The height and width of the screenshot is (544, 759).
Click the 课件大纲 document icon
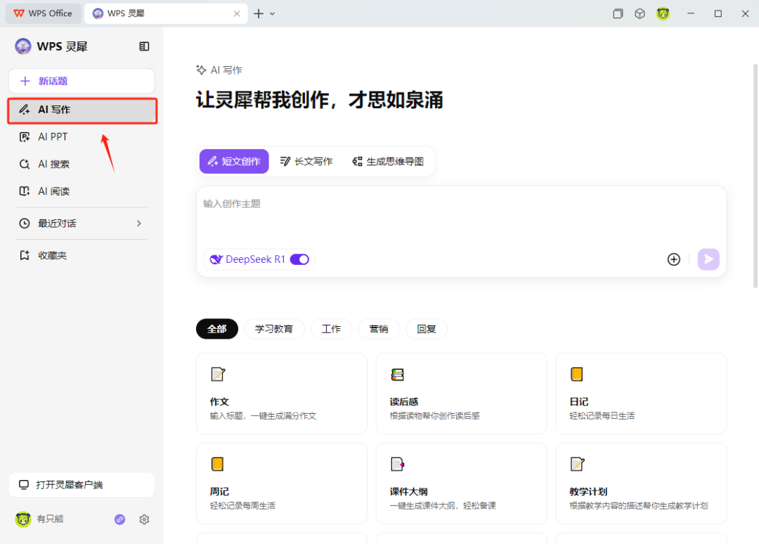click(397, 464)
